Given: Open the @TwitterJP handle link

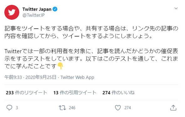Looking at the screenshot, I should (34, 15).
